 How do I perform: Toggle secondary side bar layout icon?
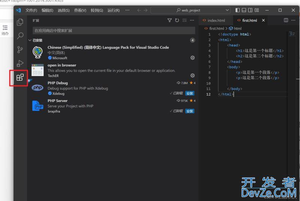coord(250,10)
